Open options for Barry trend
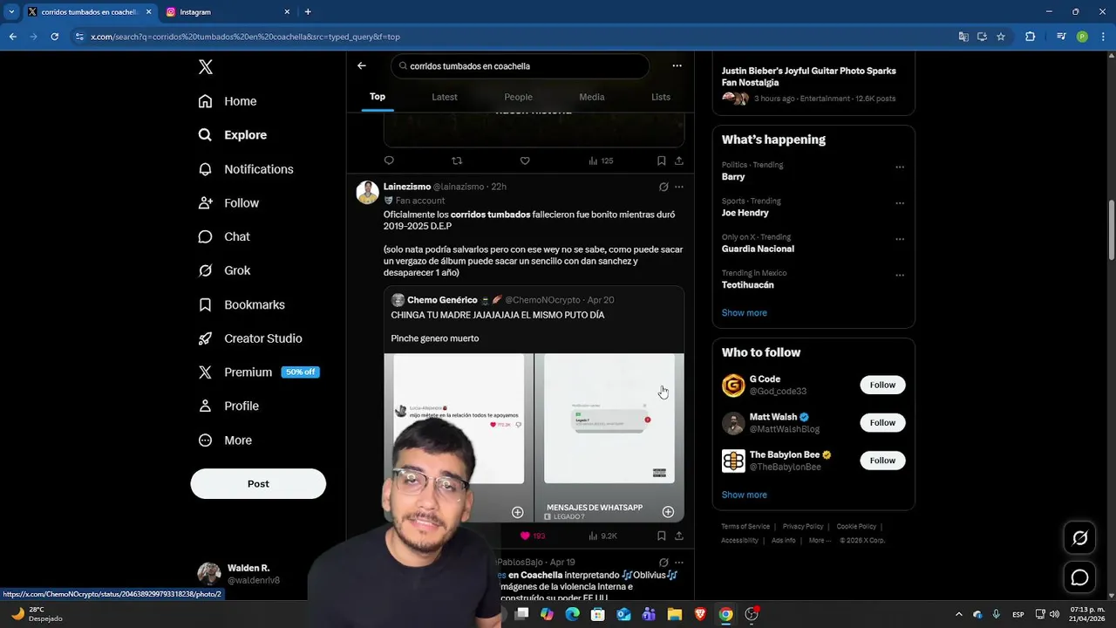The height and width of the screenshot is (628, 1116). click(900, 167)
